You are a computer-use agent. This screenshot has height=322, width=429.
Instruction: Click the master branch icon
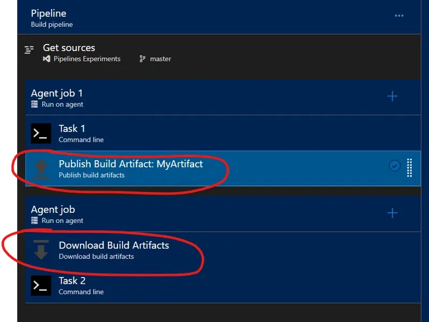pyautogui.click(x=143, y=59)
